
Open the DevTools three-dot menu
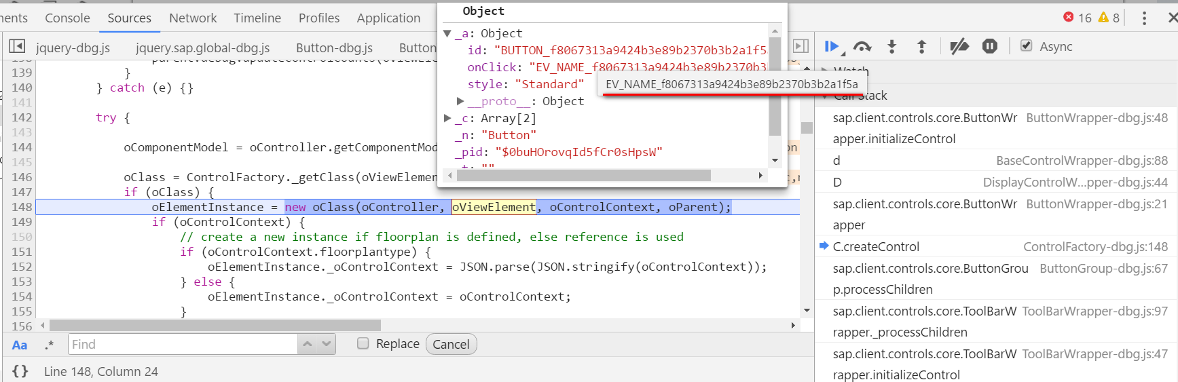pos(1144,18)
